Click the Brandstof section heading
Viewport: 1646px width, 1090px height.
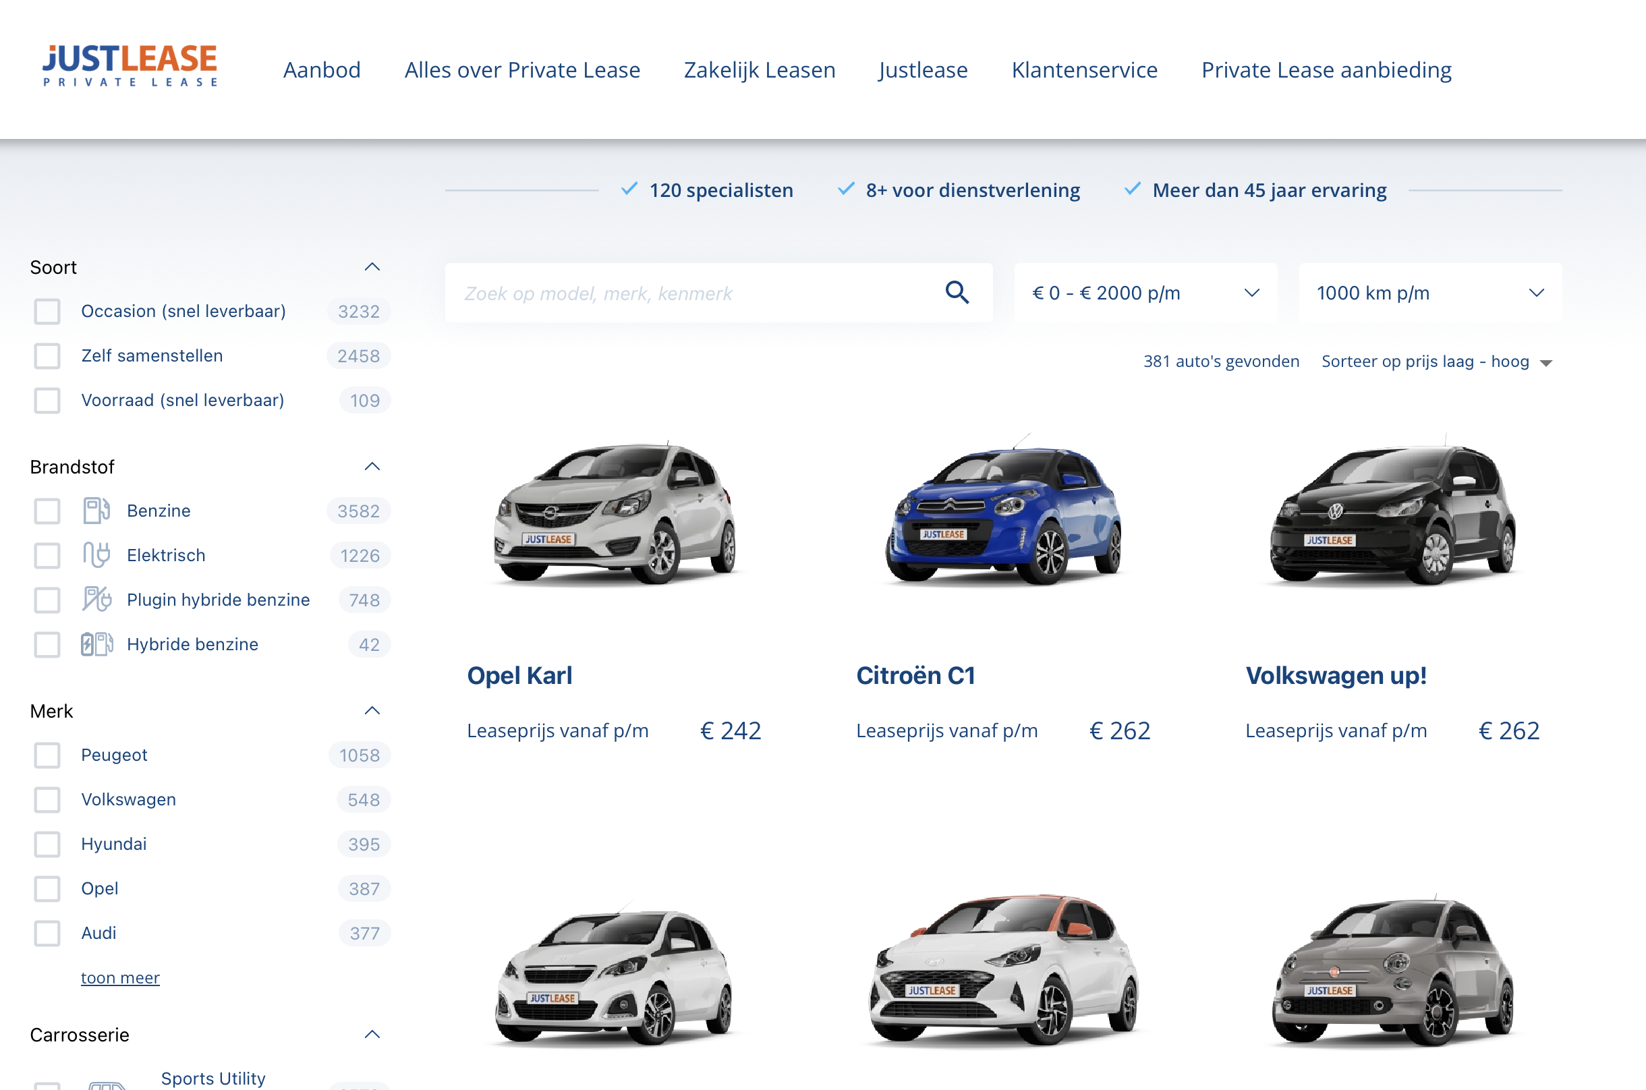(x=72, y=467)
